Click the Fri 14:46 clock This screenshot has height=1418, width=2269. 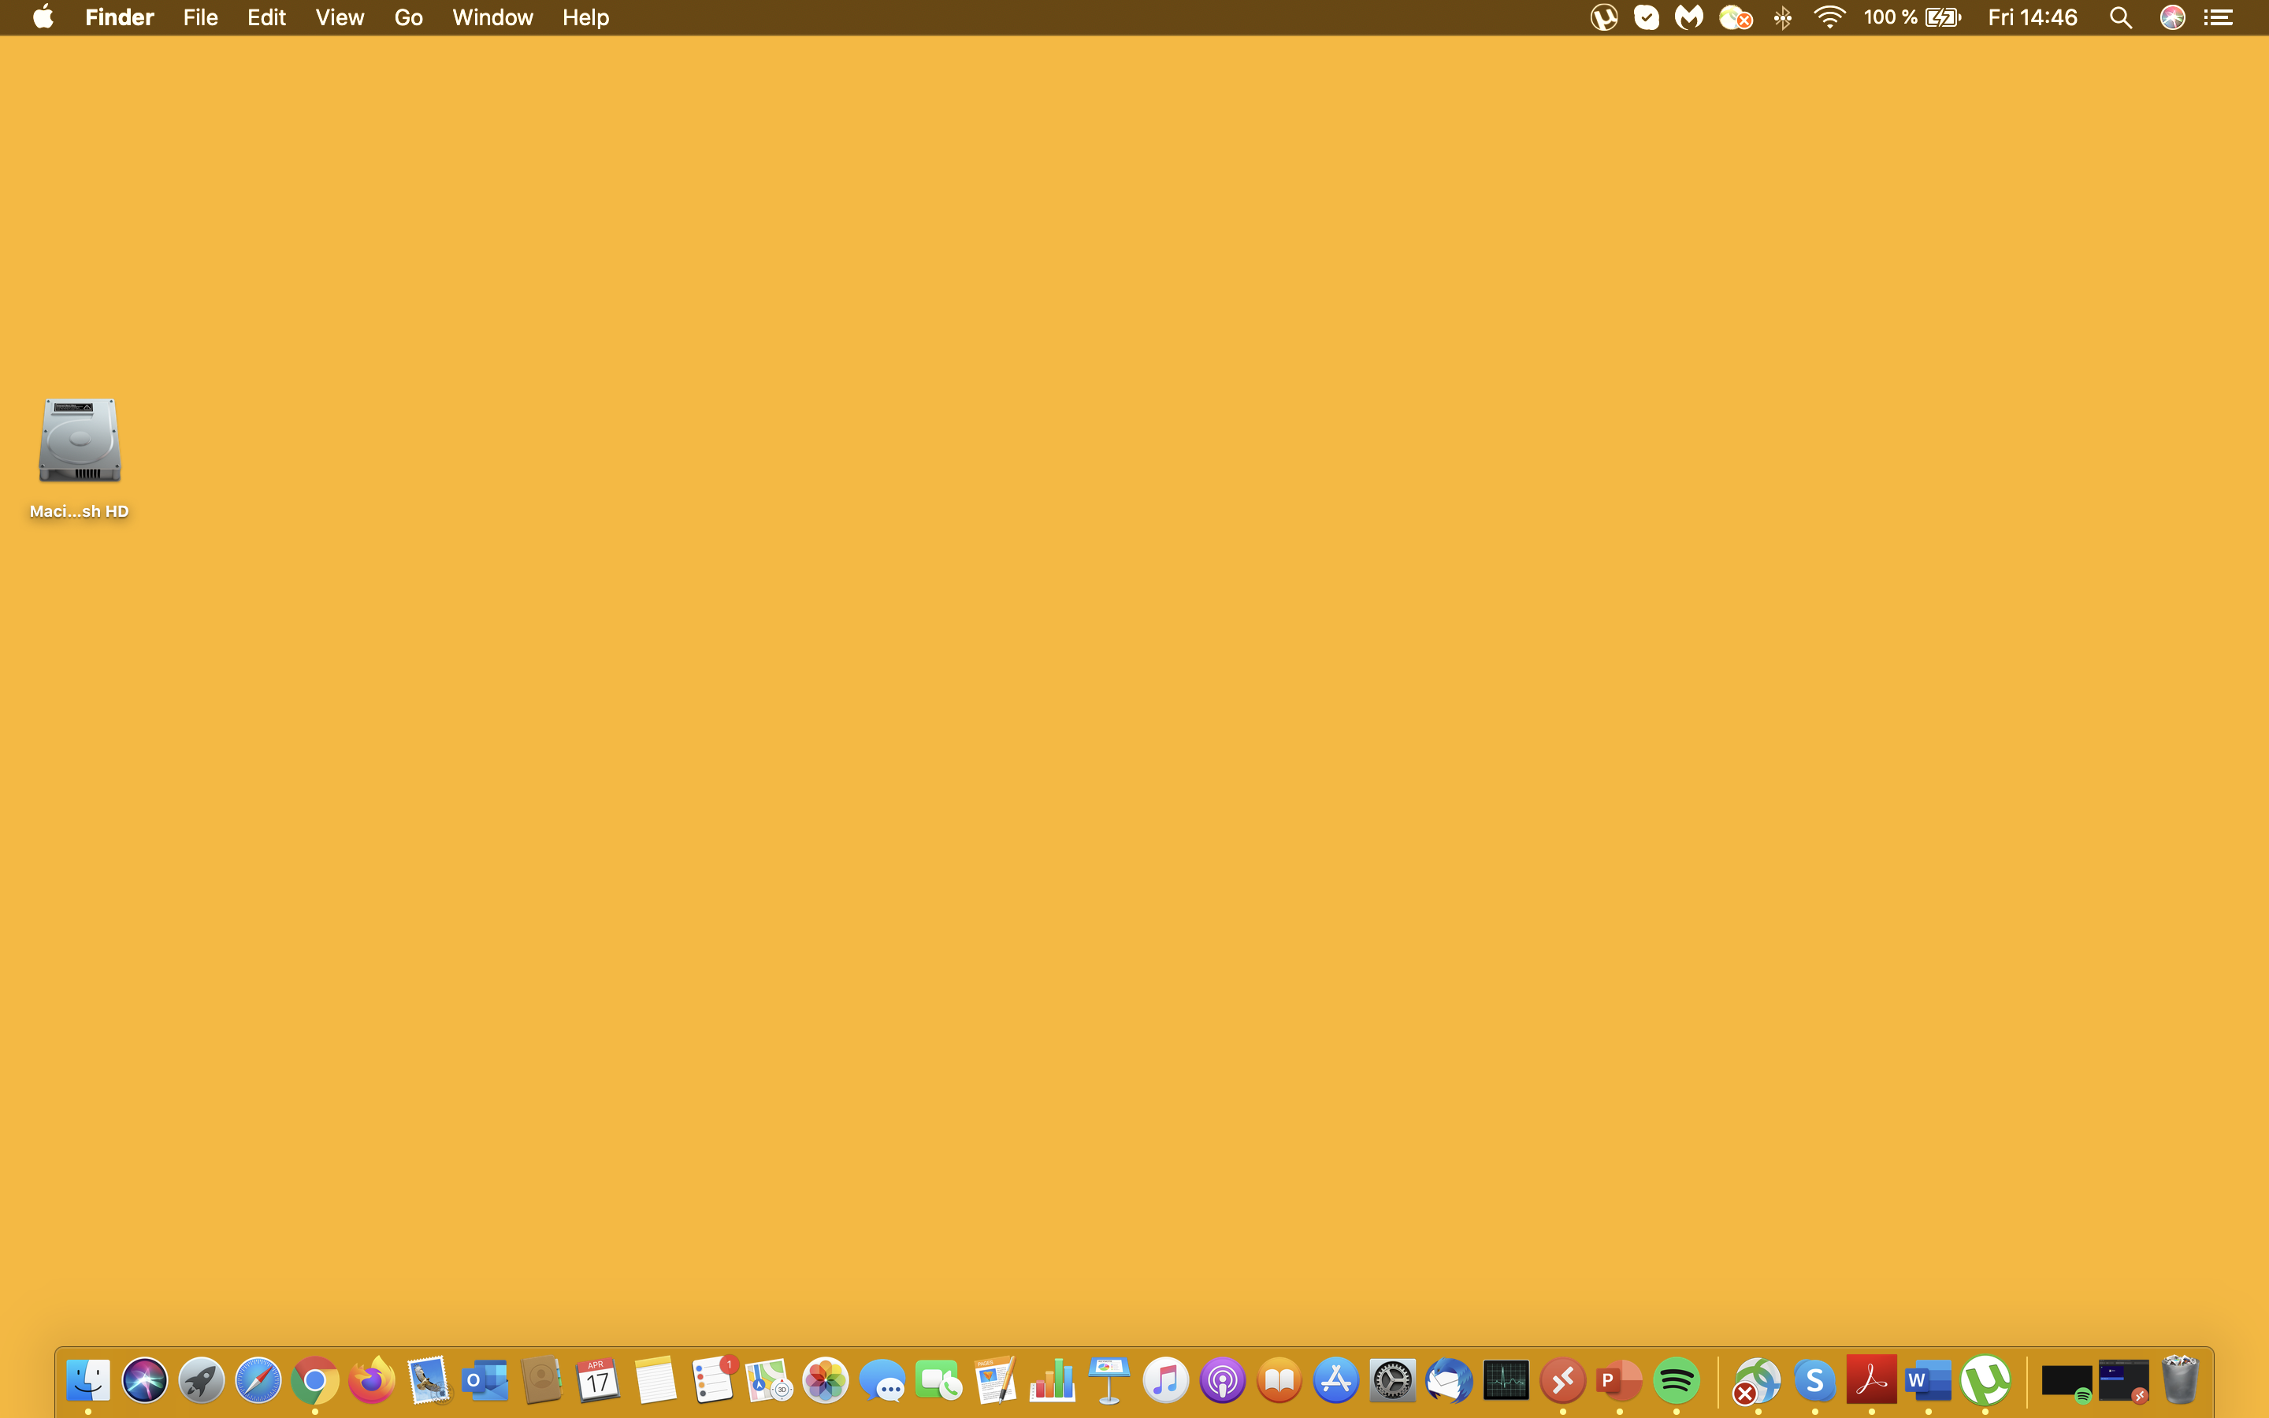(x=2033, y=18)
